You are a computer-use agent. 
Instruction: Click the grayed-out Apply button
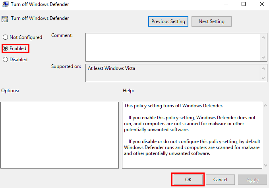(252, 180)
